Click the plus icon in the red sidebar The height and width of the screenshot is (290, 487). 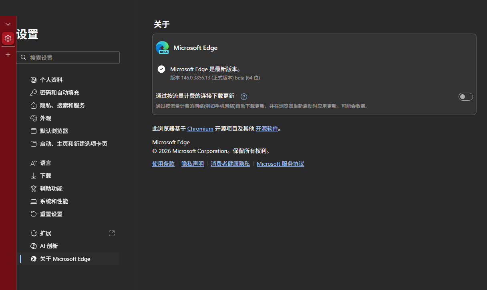click(8, 55)
